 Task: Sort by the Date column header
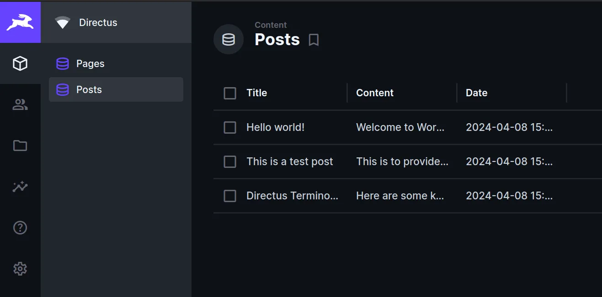tap(476, 93)
